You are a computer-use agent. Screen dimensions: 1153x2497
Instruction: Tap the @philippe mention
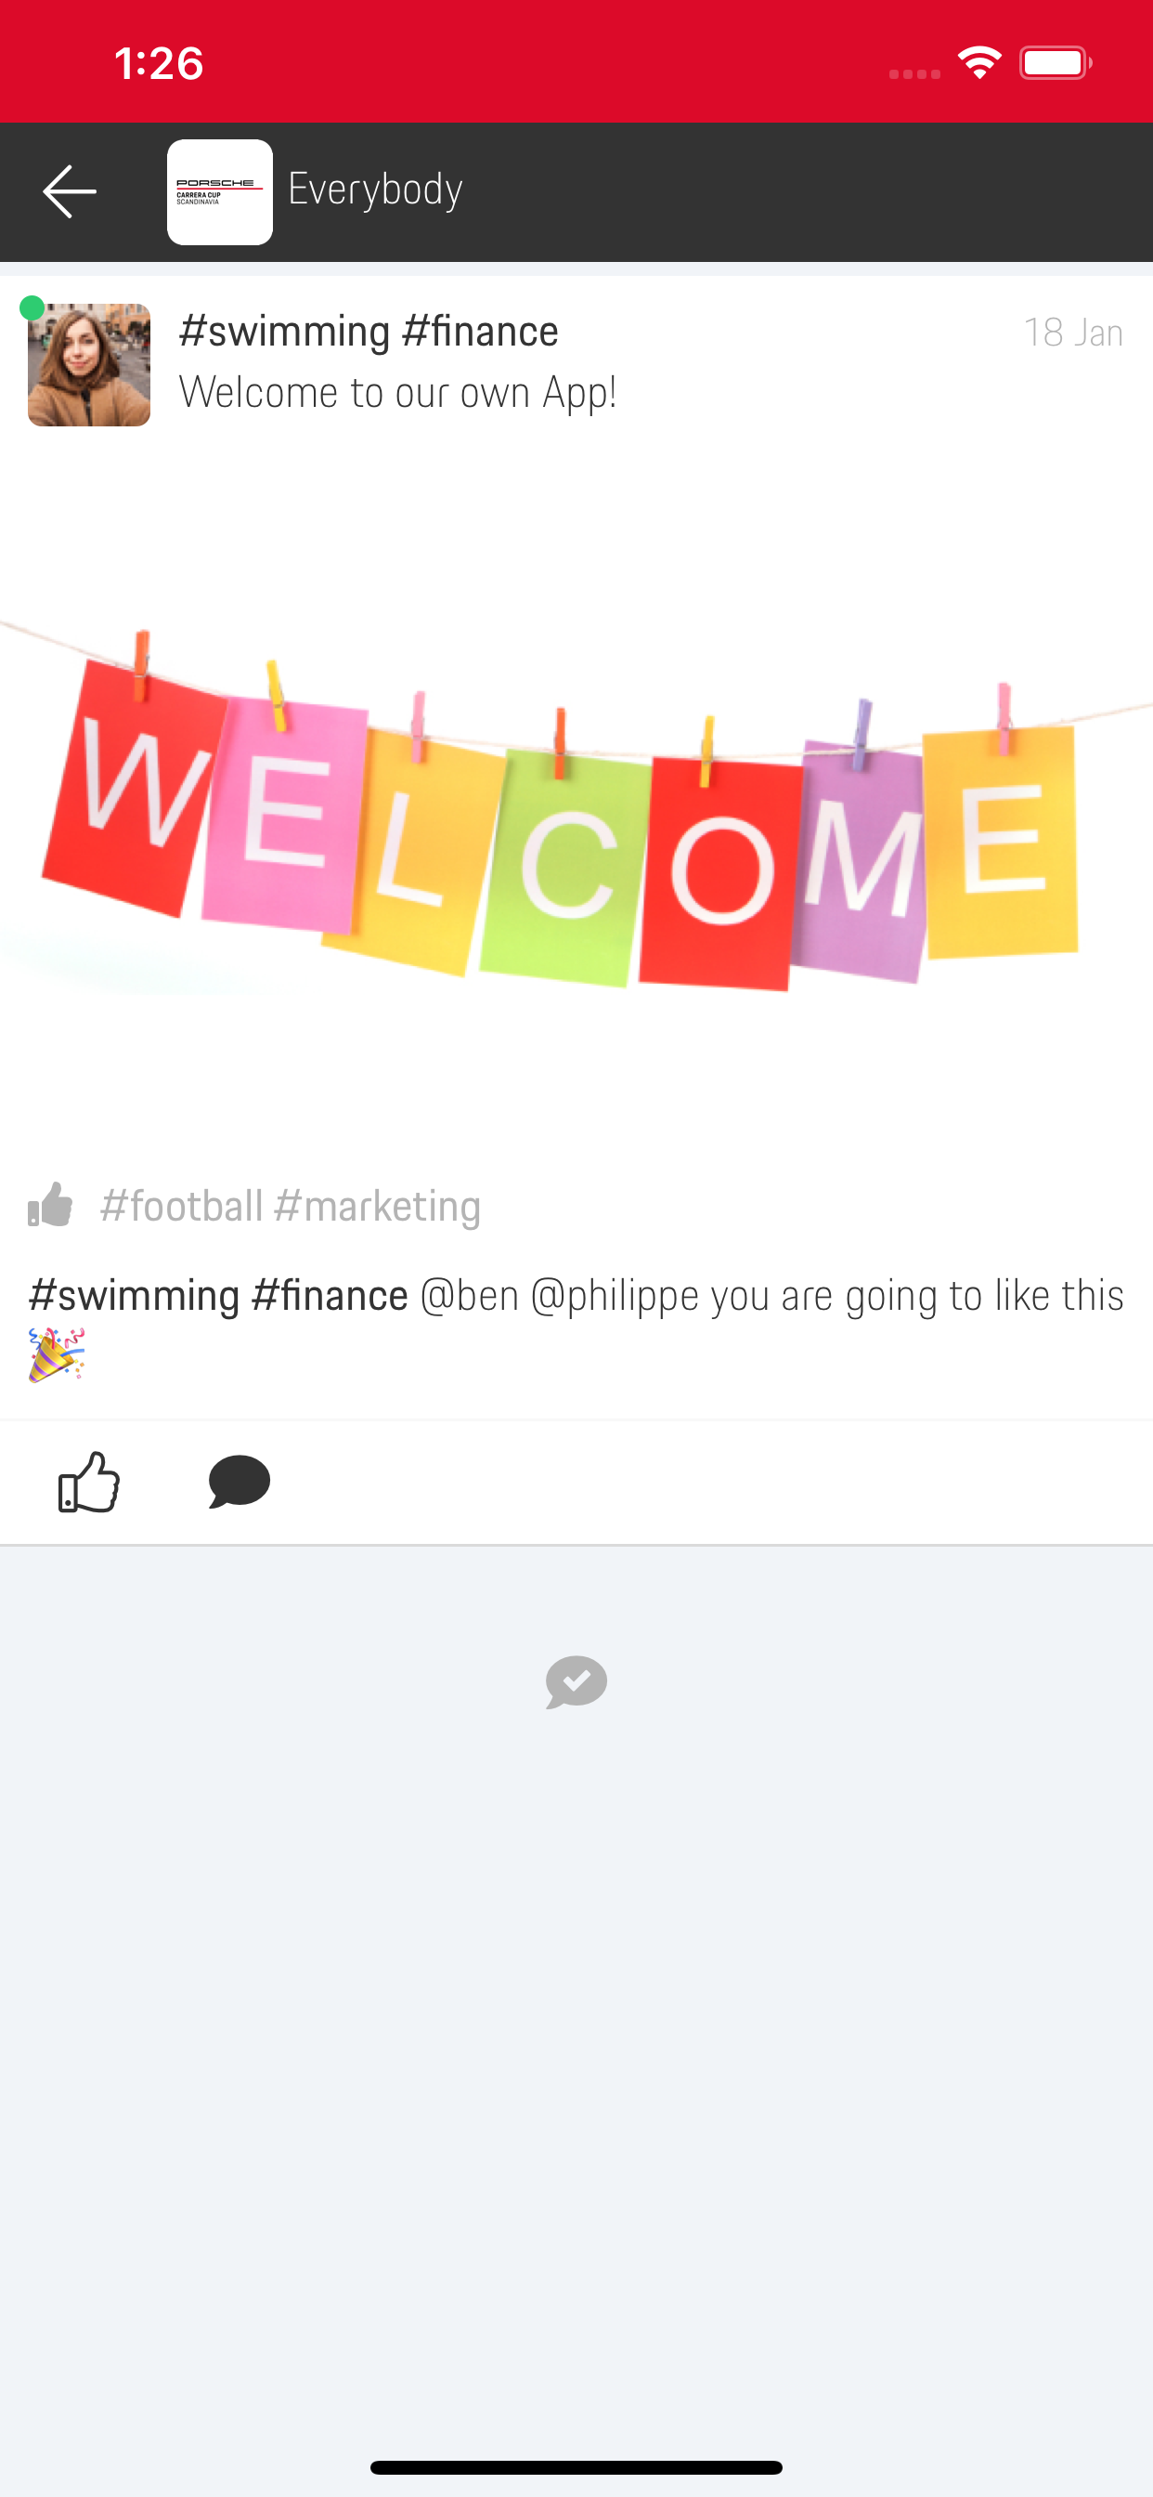click(615, 1297)
